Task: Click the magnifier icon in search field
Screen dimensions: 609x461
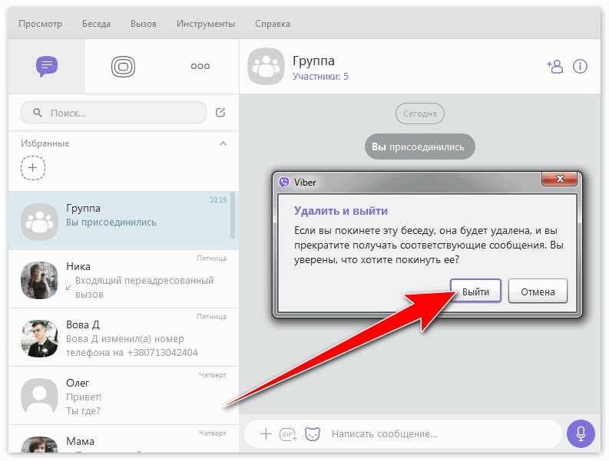Action: coord(38,113)
